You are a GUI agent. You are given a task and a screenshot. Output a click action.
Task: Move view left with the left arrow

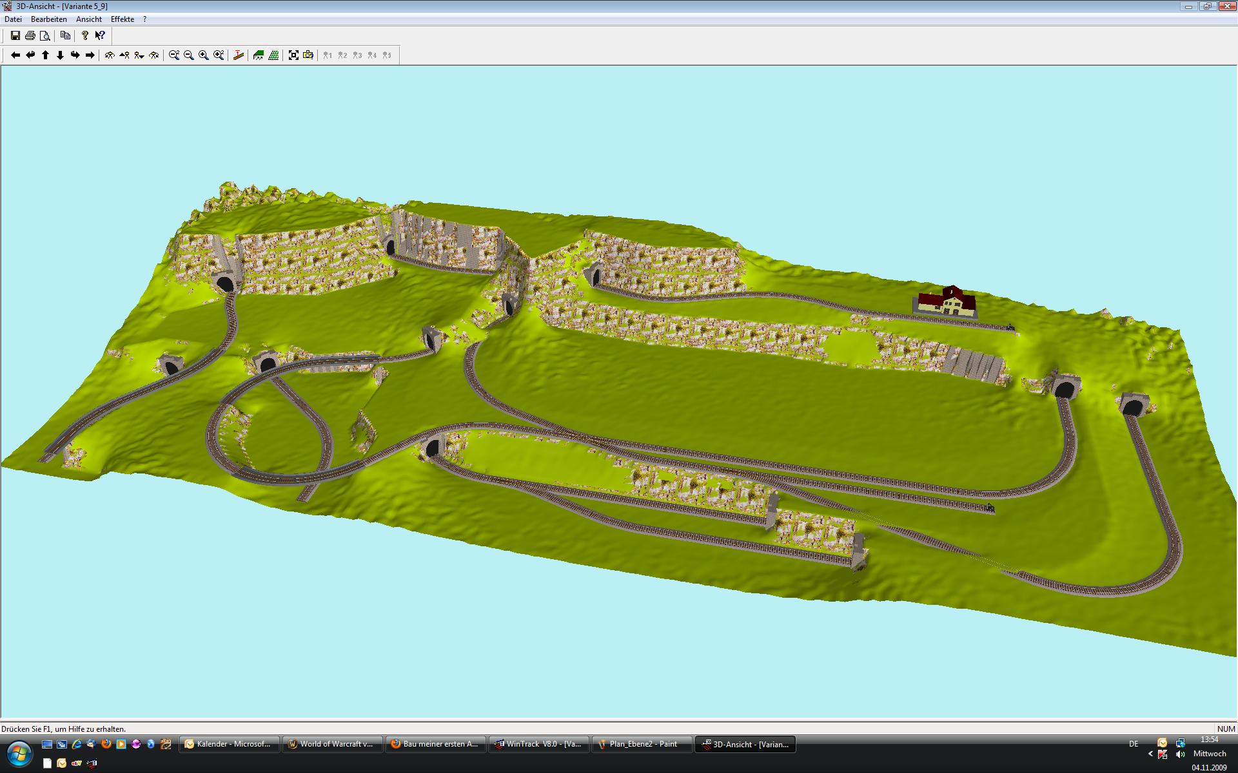(15, 55)
